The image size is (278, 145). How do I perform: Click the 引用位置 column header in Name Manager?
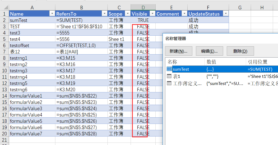pos(262,62)
